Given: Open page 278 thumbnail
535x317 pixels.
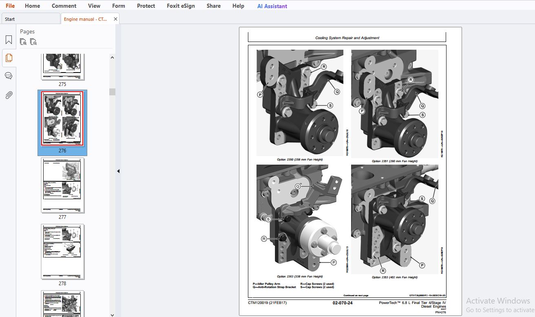Looking at the screenshot, I should tap(62, 251).
